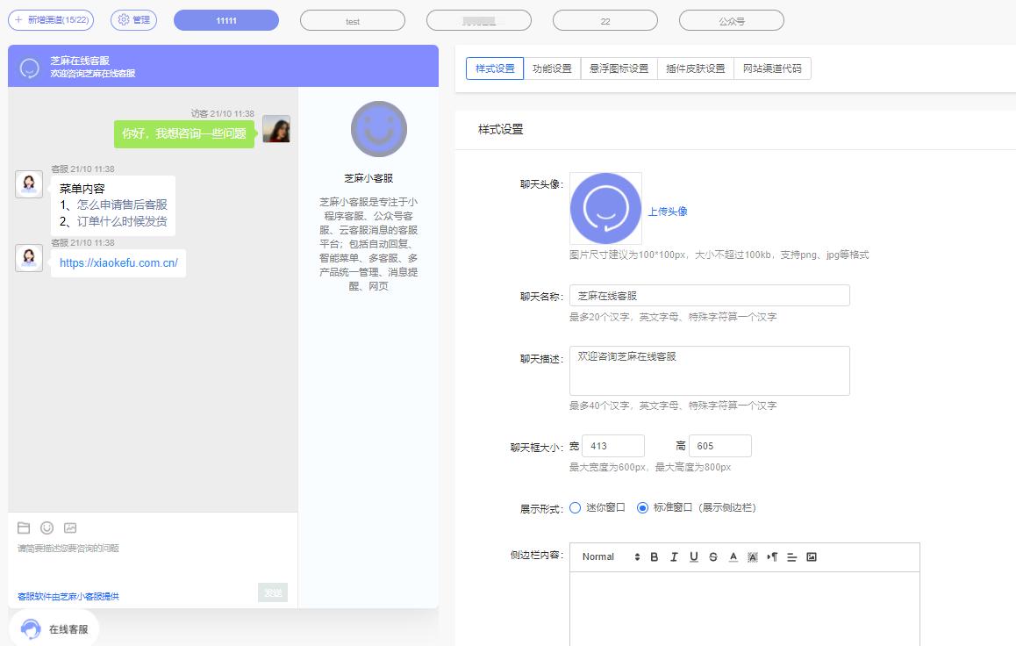
Task: Insert an image in the sidebar content editor
Action: (x=812, y=556)
